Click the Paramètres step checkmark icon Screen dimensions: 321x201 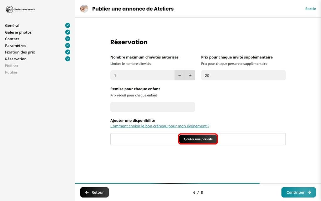click(68, 46)
